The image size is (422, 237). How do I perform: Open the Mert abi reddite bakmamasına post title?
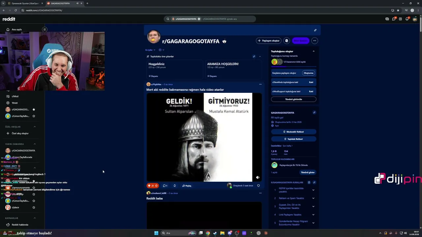pyautogui.click(x=185, y=90)
